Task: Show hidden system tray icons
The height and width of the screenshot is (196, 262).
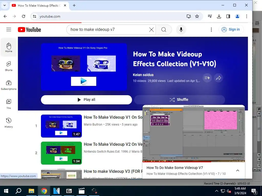Action: pyautogui.click(x=216, y=191)
